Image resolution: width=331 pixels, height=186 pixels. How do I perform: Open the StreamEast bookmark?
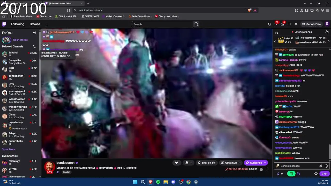(x=21, y=16)
